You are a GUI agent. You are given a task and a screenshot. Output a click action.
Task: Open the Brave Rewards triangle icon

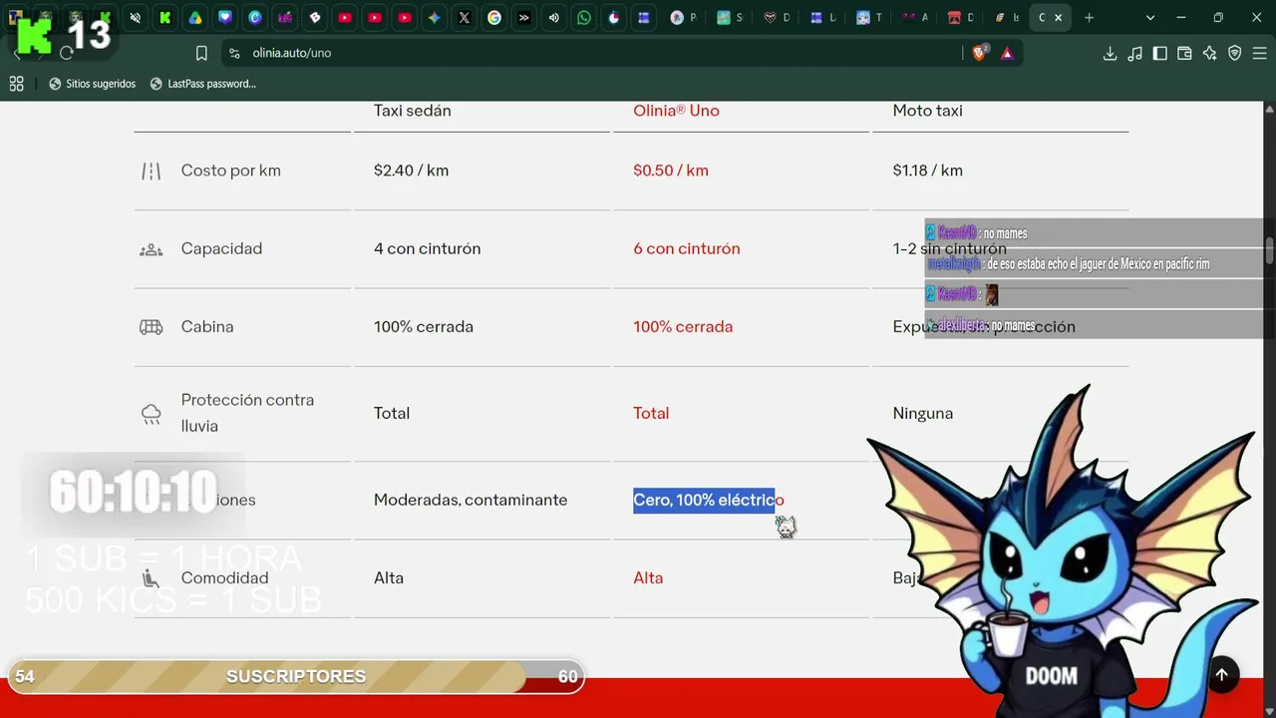pyautogui.click(x=1007, y=53)
